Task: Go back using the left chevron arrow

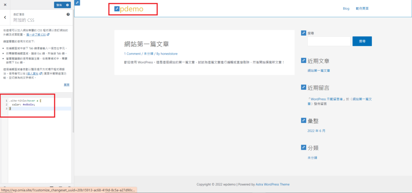Action: point(5,17)
